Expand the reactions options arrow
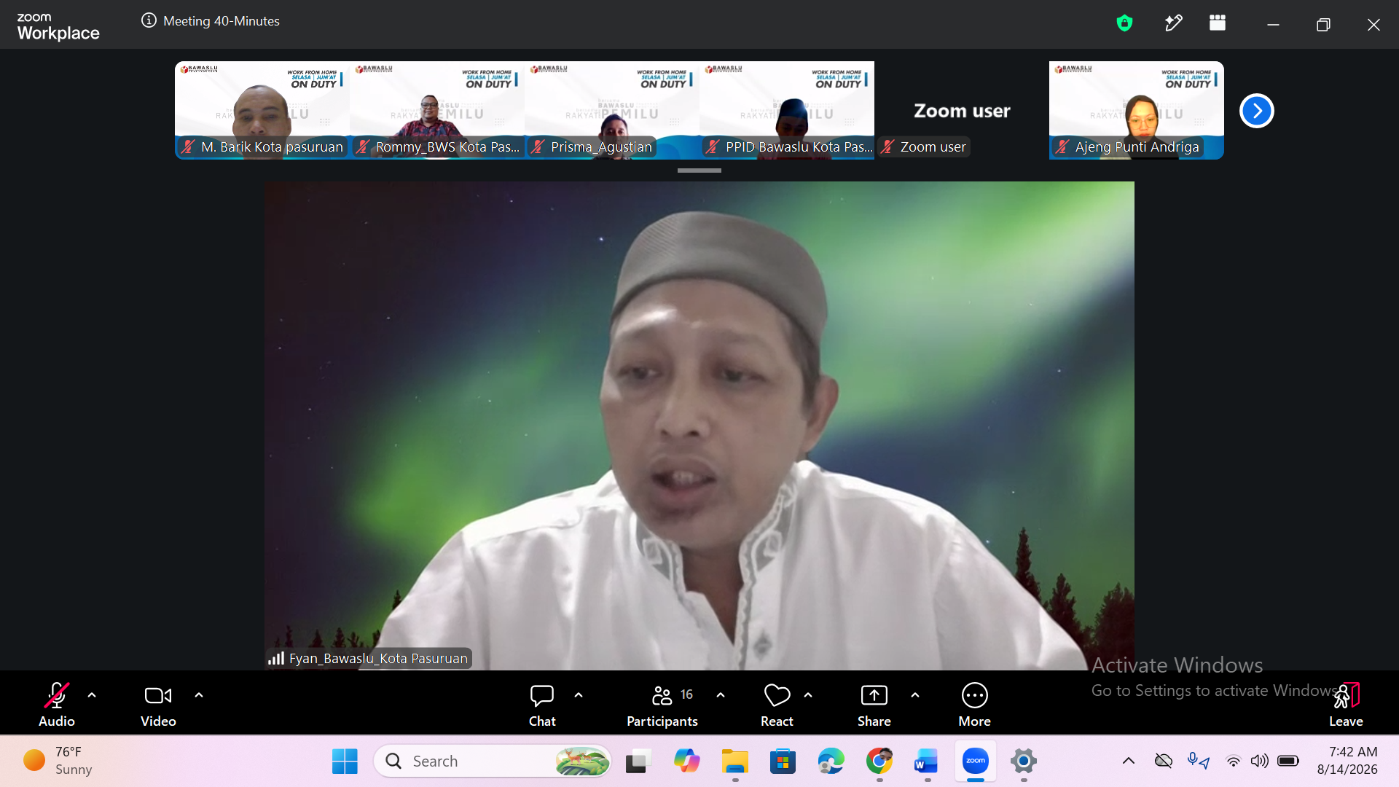Viewport: 1399px width, 787px height. point(808,695)
